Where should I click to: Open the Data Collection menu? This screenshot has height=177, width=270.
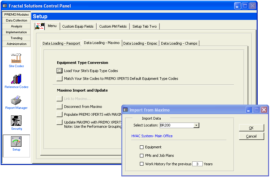click(16, 20)
